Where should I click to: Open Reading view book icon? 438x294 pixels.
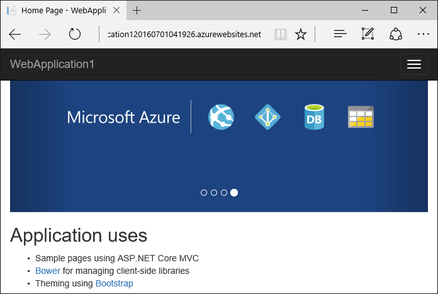point(280,34)
